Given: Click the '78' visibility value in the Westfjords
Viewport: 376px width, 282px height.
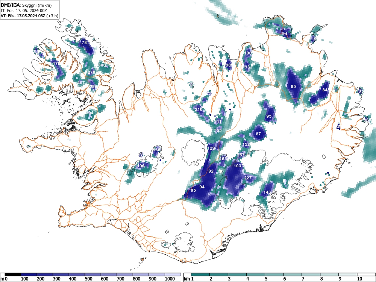Looking at the screenshot, I should (84, 42).
